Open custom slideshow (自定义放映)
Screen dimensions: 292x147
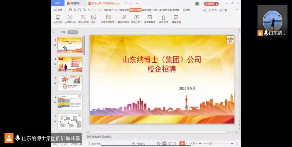(83, 19)
